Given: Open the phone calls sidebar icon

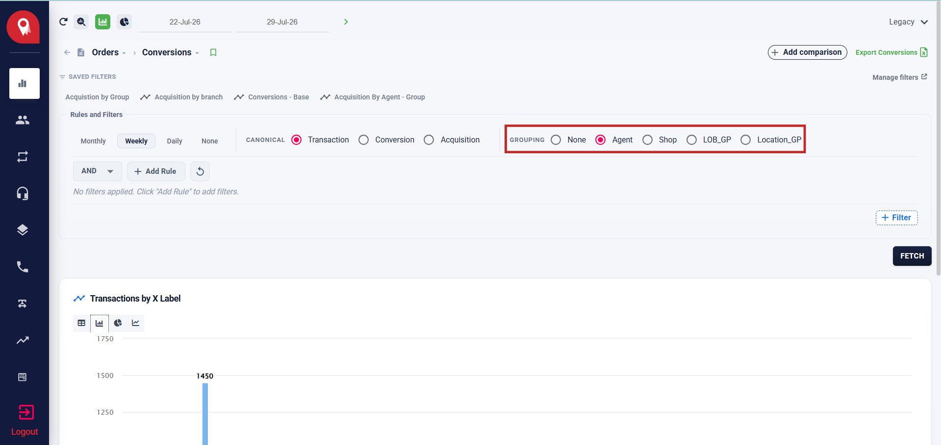Looking at the screenshot, I should tap(23, 267).
